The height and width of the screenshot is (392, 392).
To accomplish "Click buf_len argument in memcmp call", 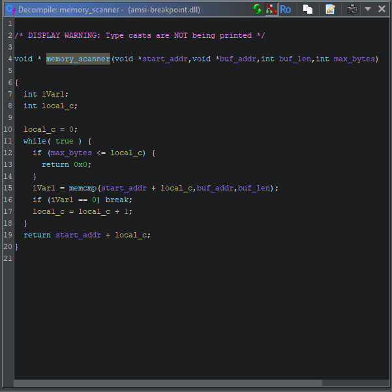I will click(254, 188).
